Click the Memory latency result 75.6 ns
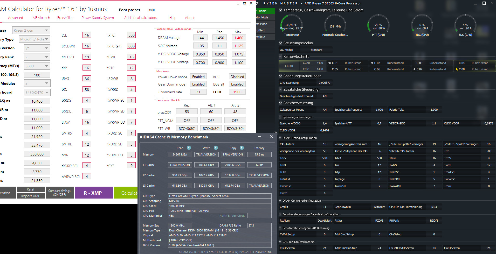 [x=259, y=154]
